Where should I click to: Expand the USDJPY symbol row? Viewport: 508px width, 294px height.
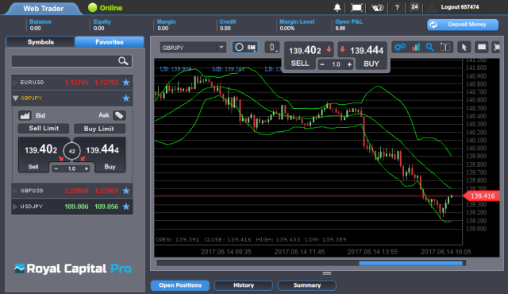click(72, 207)
